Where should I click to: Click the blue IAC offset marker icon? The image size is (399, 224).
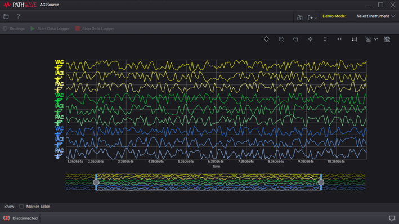pos(59,145)
